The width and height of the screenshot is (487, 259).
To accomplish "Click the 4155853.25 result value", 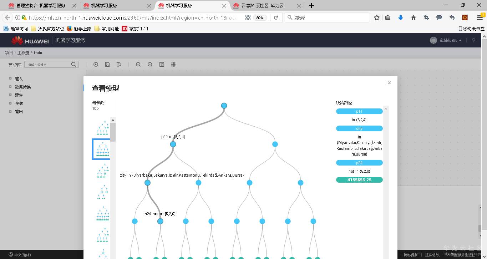I will click(x=359, y=180).
